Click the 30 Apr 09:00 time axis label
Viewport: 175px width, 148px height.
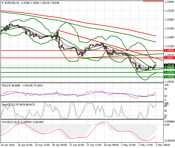coord(111,145)
